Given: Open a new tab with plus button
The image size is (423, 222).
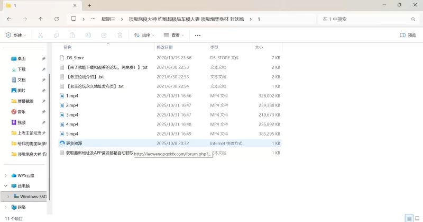Looking at the screenshot, I should tap(89, 5).
